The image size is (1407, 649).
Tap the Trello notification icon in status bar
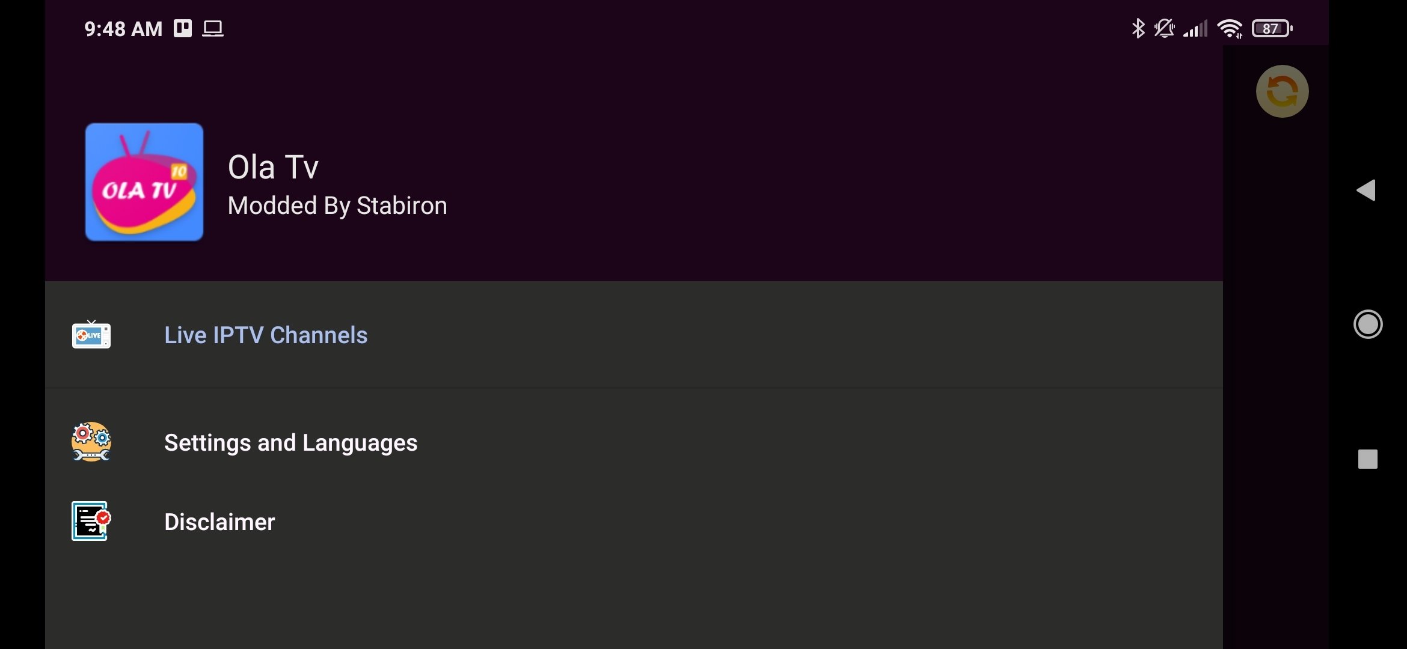click(183, 28)
